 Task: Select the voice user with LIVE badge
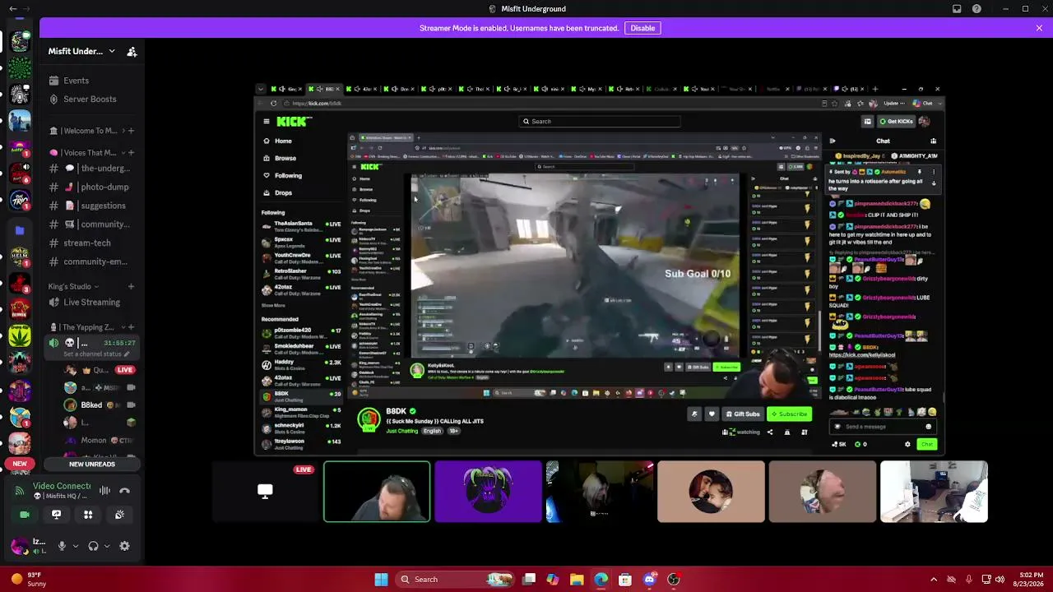click(101, 370)
